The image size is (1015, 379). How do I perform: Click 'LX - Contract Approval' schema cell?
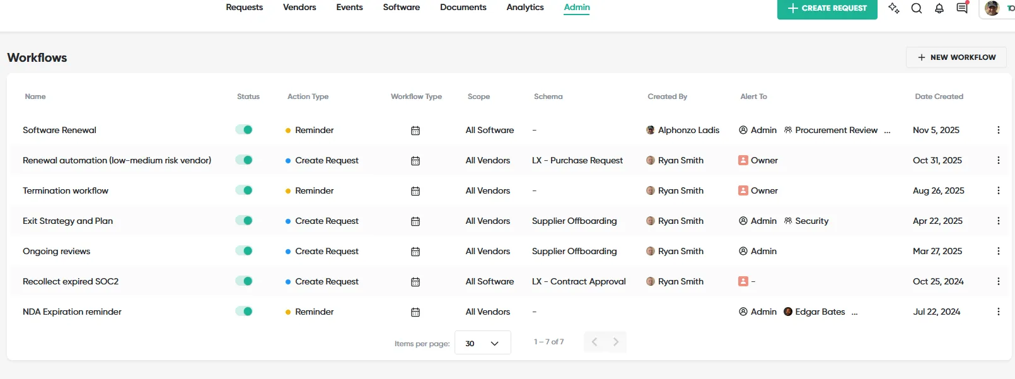point(579,281)
